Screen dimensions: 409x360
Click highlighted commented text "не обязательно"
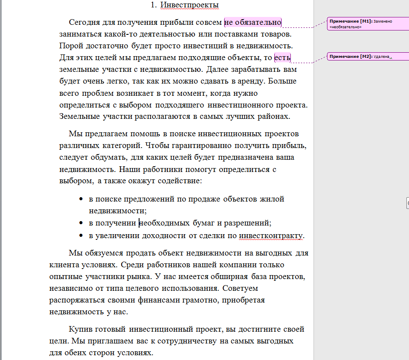(253, 22)
